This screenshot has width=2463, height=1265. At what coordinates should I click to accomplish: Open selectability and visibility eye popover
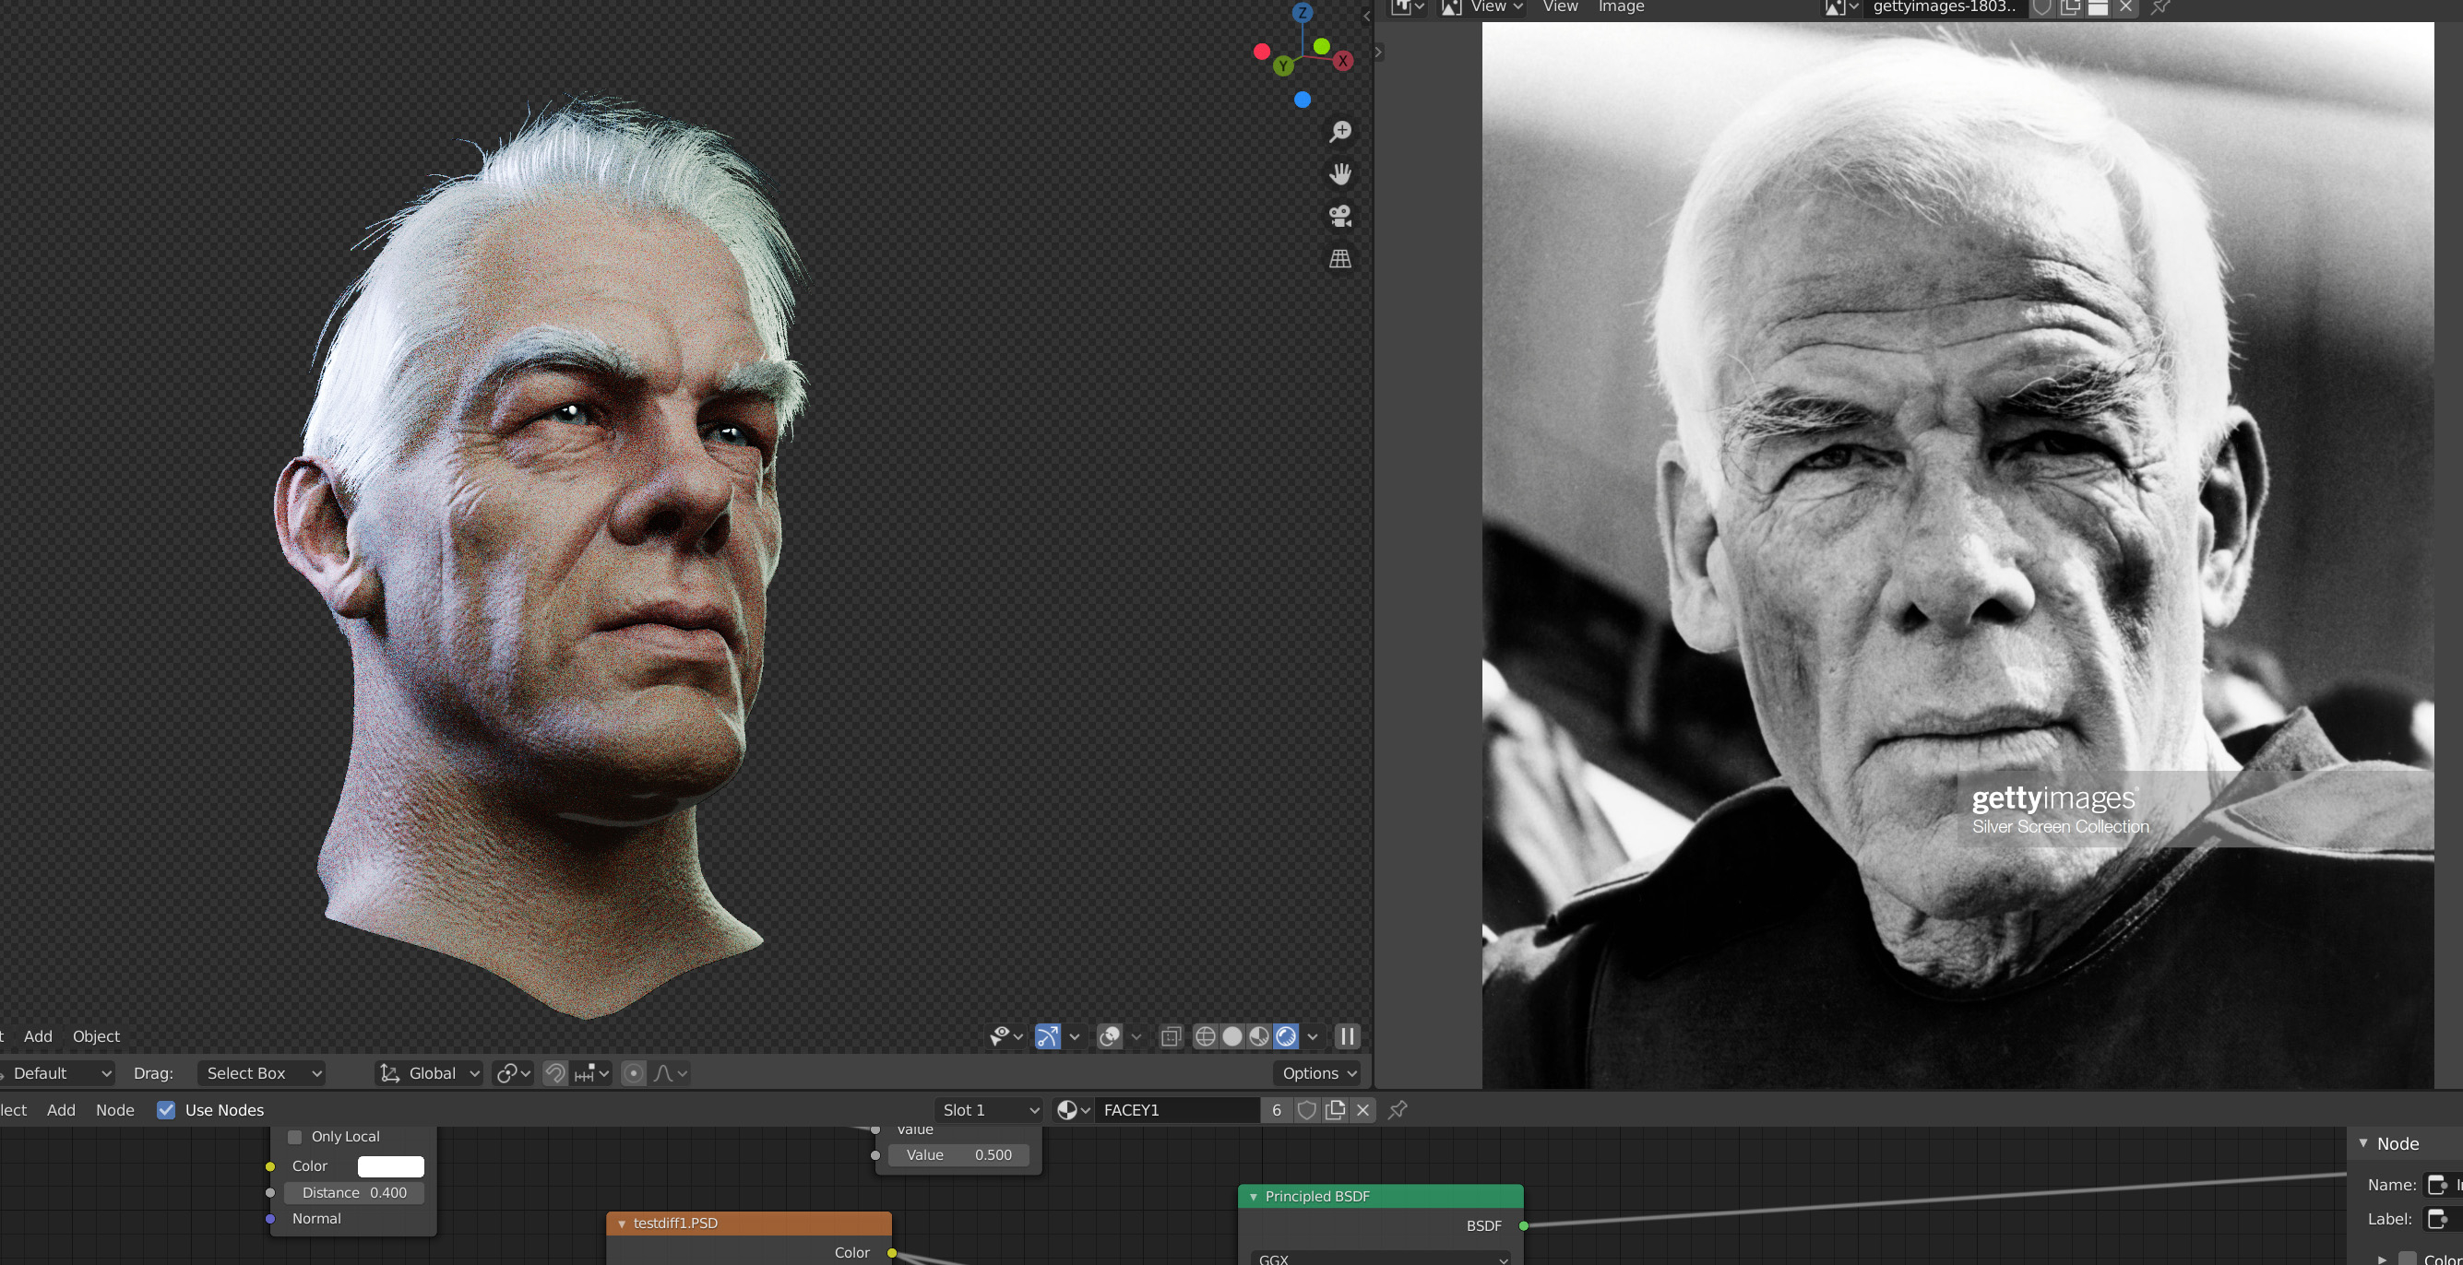pyautogui.click(x=1005, y=1036)
